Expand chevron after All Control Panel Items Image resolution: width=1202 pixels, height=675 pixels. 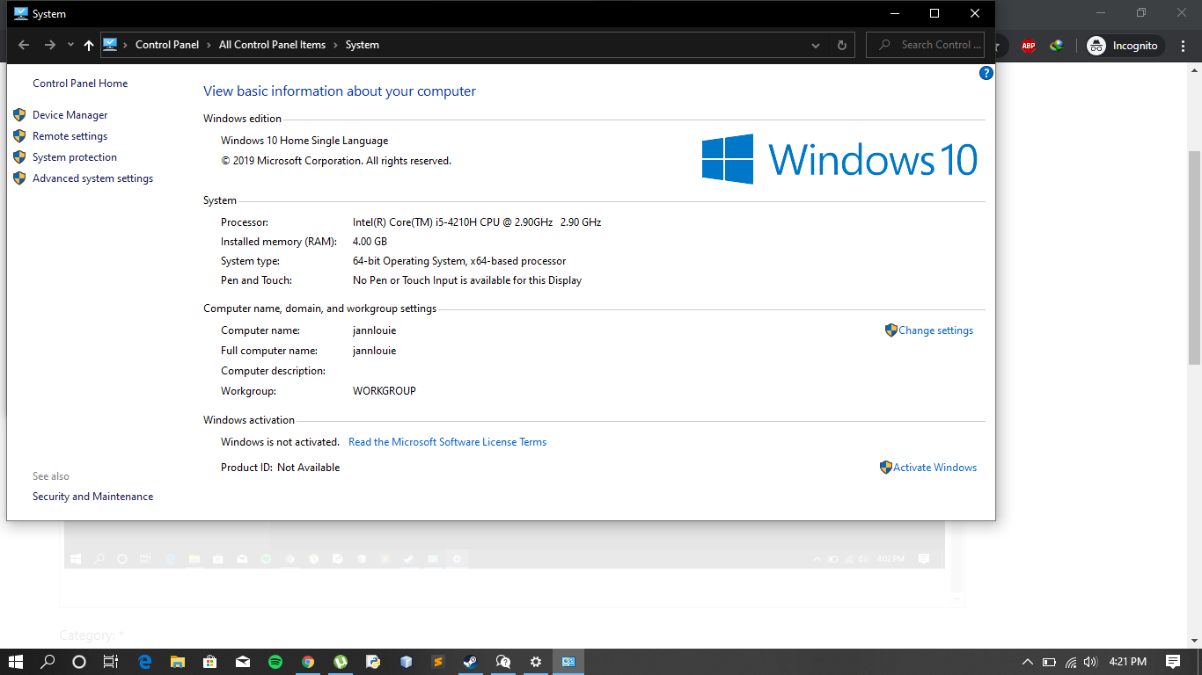point(335,45)
